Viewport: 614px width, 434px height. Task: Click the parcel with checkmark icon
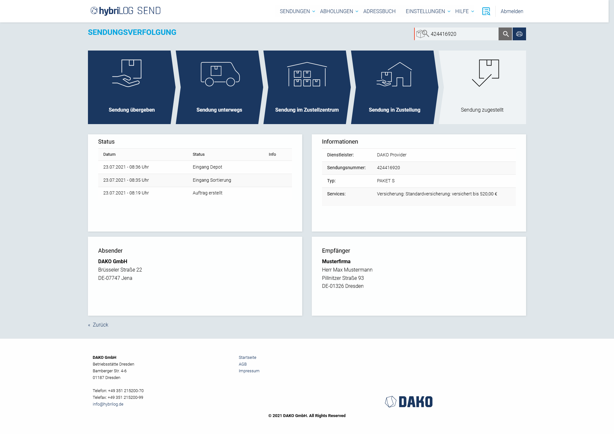point(485,73)
